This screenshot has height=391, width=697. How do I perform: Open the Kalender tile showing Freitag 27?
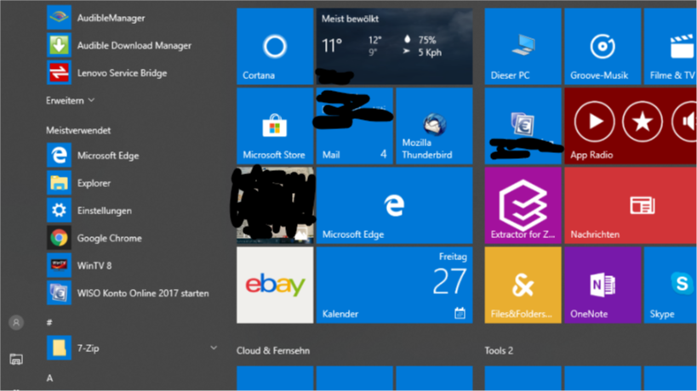point(394,285)
